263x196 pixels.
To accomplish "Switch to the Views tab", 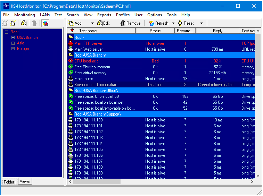I will point(25,181).
